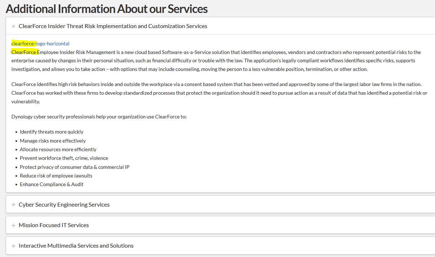Click paragraph starting 'ClearForce identifies high risk'
Screen dimensions: 435x257
tap(219, 93)
